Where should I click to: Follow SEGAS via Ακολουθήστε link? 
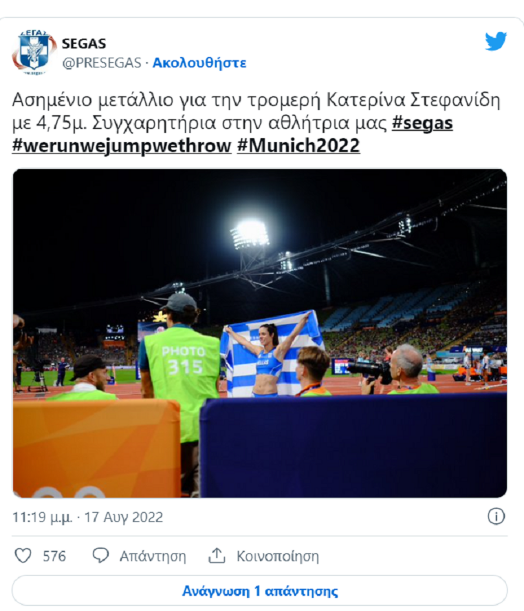tap(199, 63)
